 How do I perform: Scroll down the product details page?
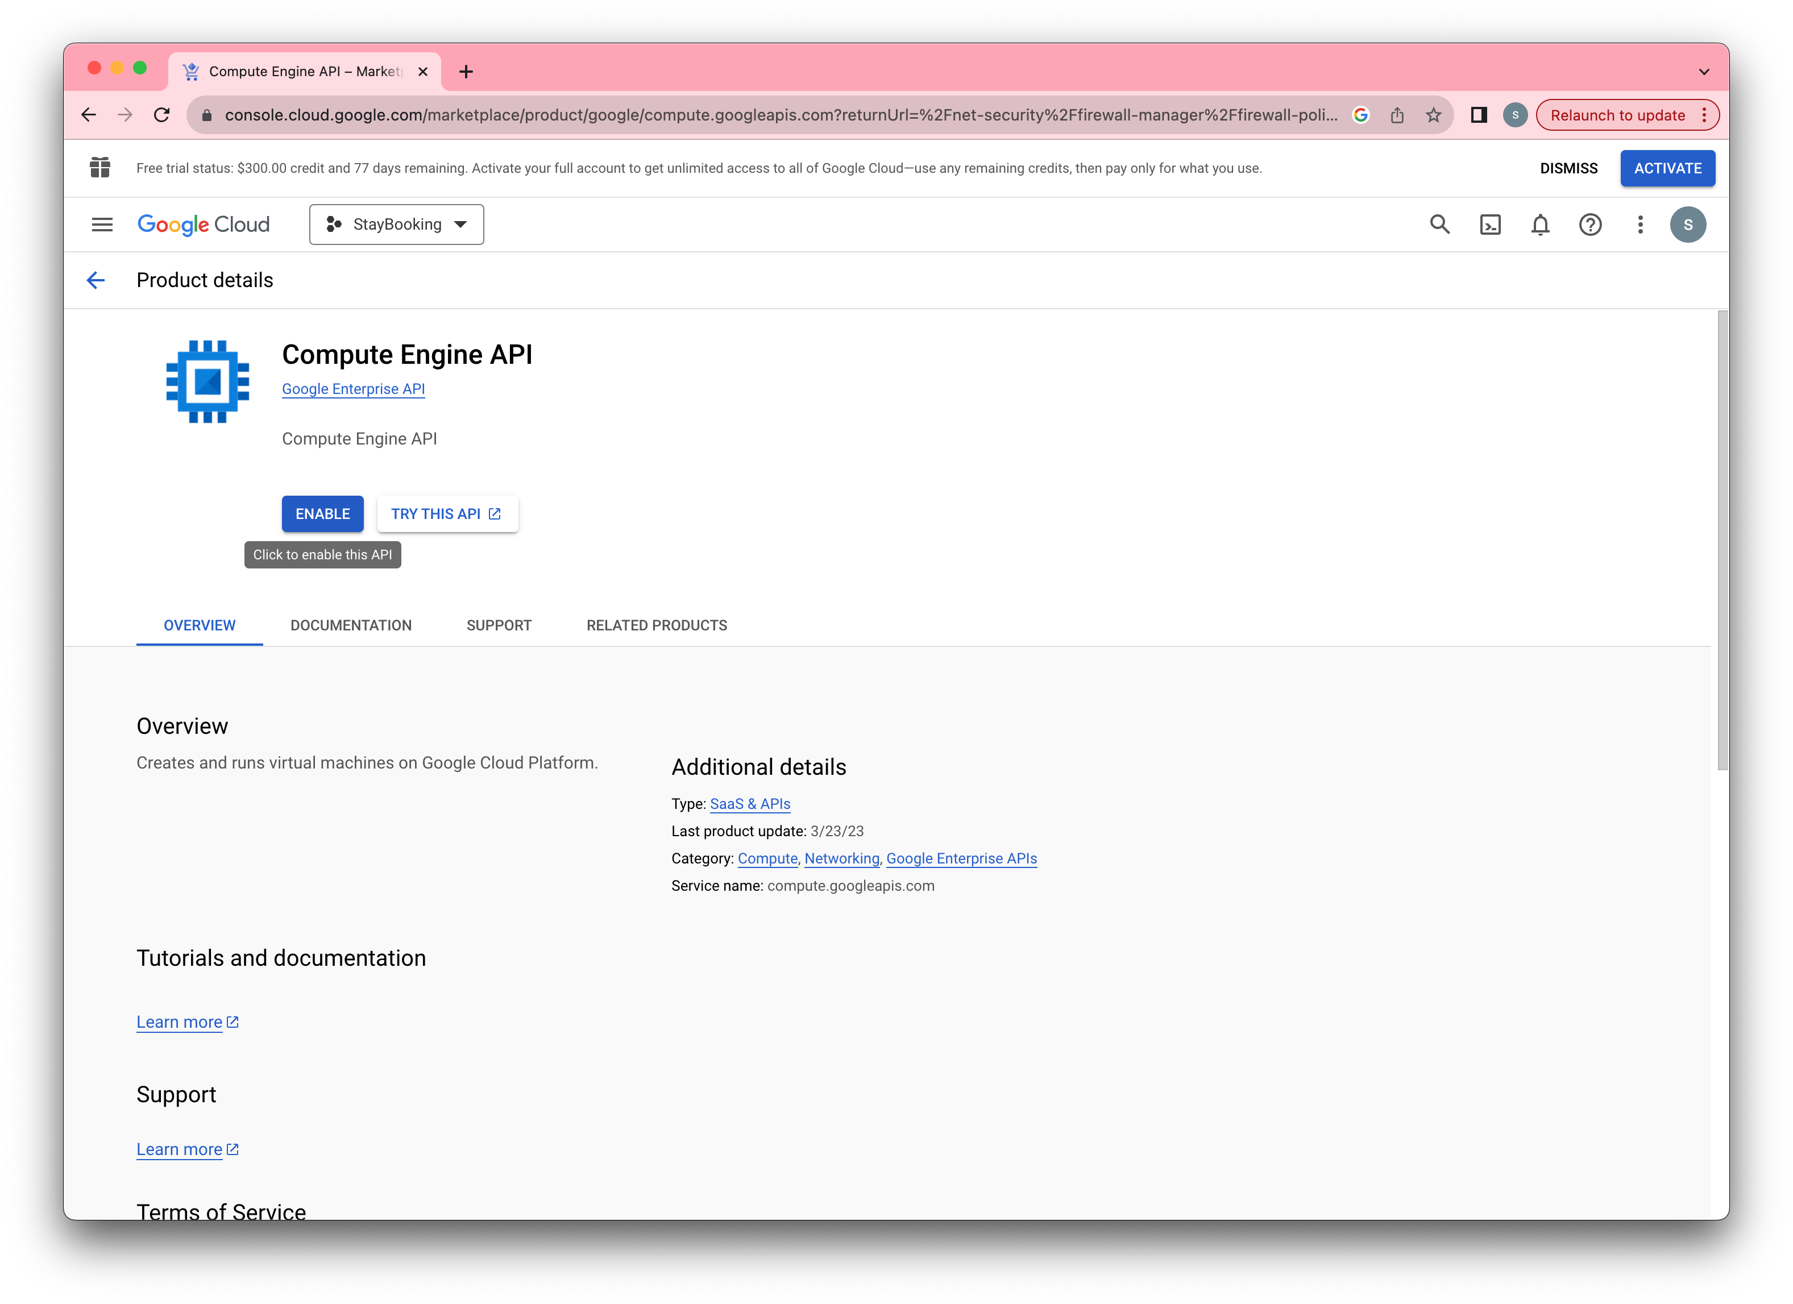coord(1722,974)
